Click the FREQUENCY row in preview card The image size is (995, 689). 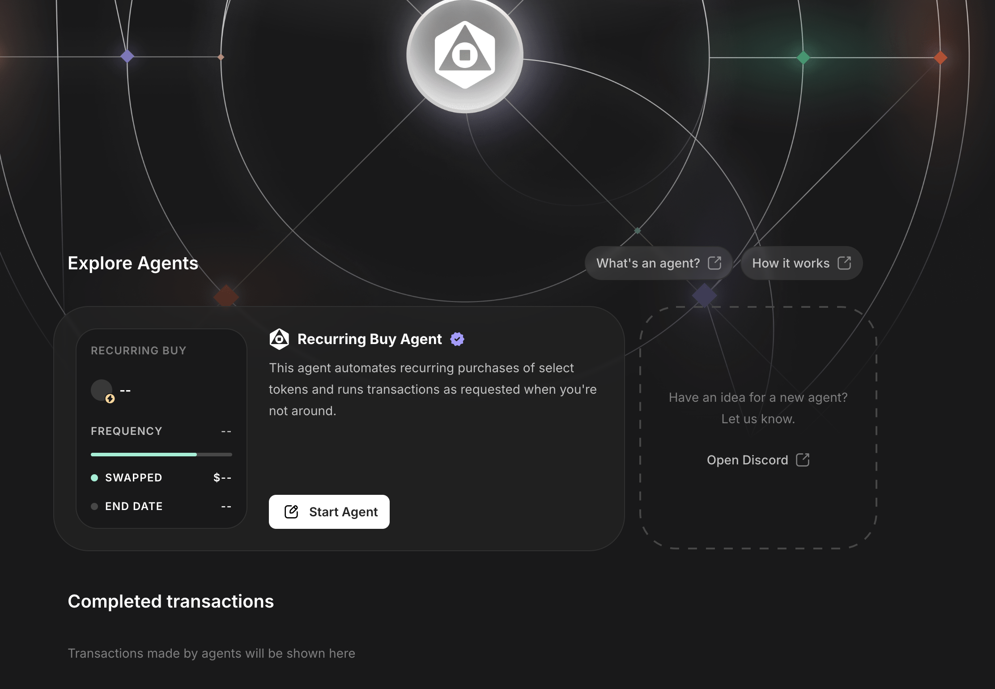(161, 431)
